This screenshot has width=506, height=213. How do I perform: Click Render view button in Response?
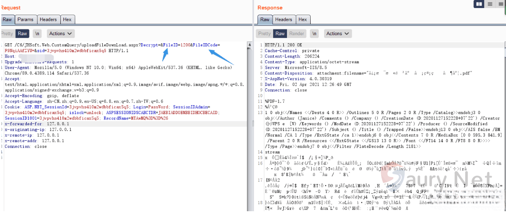click(x=296, y=33)
